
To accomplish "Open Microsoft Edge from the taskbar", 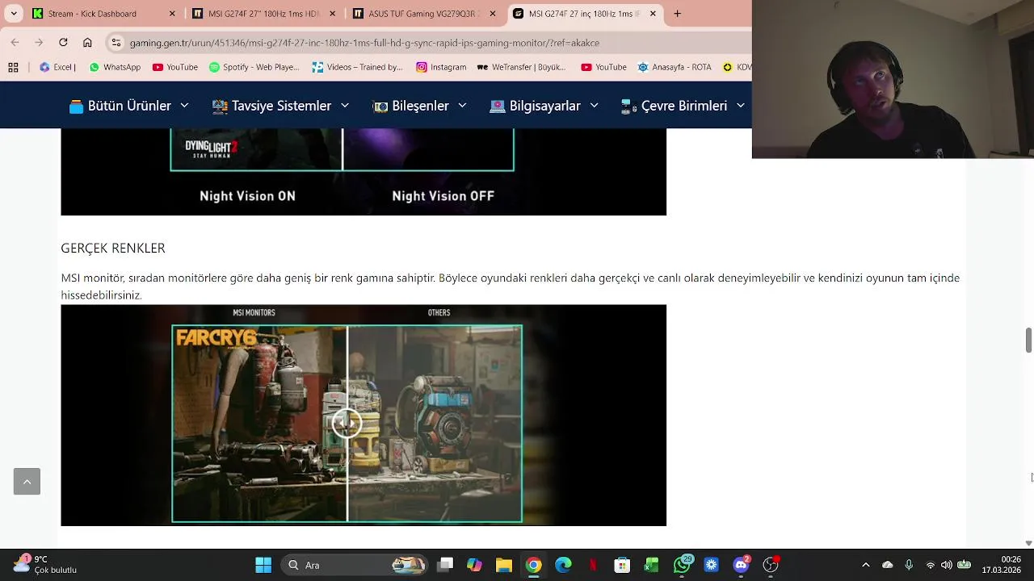I will pos(563,565).
